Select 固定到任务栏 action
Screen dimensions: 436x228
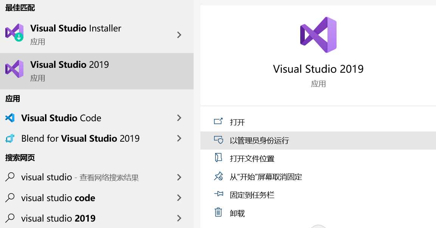coord(318,195)
